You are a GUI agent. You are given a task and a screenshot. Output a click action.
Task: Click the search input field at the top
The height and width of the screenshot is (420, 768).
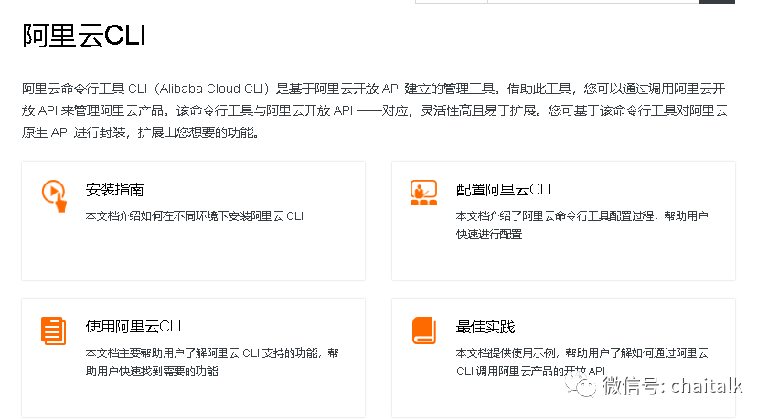pyautogui.click(x=592, y=2)
